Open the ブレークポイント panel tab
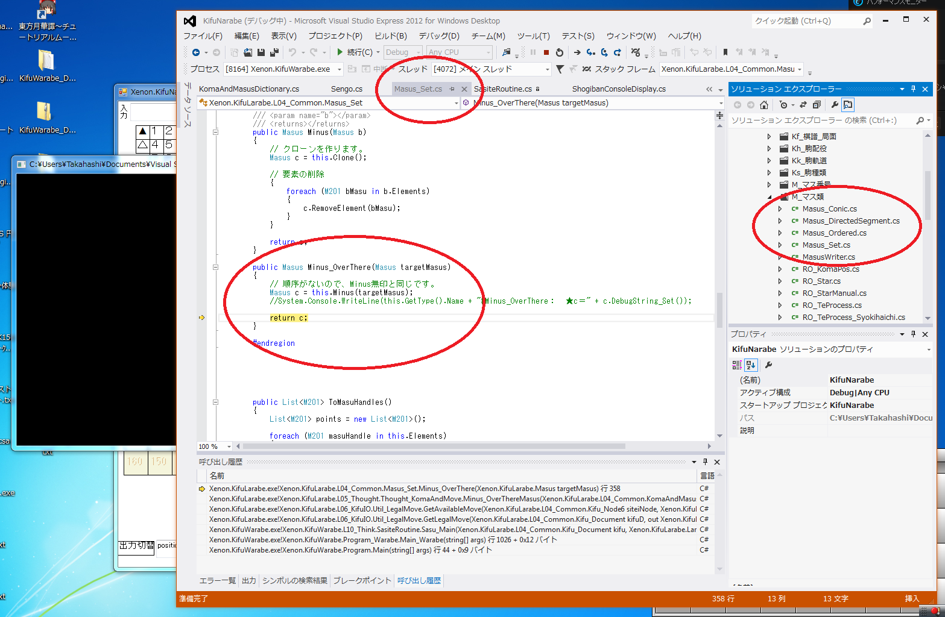 click(362, 581)
